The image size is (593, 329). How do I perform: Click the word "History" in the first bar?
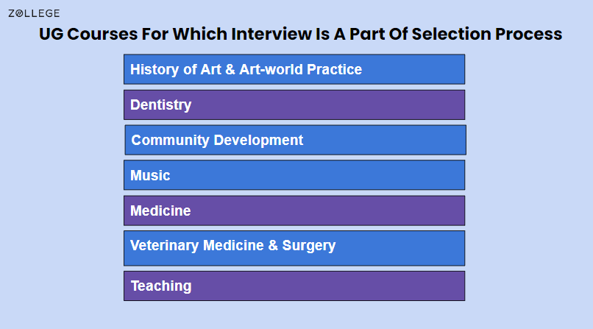pyautogui.click(x=155, y=69)
